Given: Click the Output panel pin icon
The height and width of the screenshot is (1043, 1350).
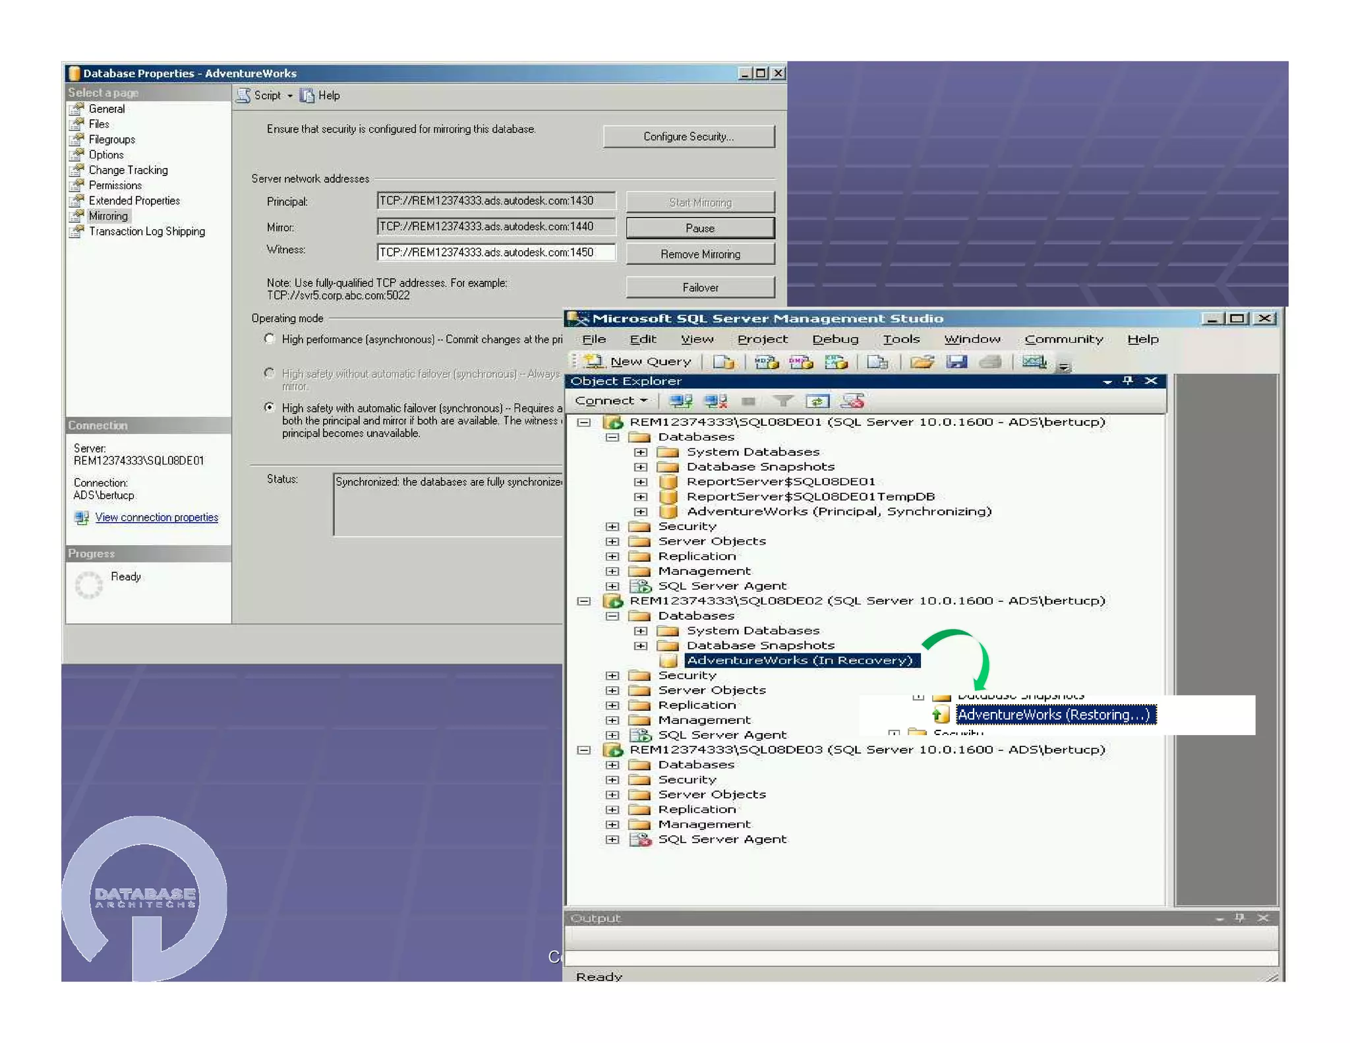Looking at the screenshot, I should [x=1240, y=918].
